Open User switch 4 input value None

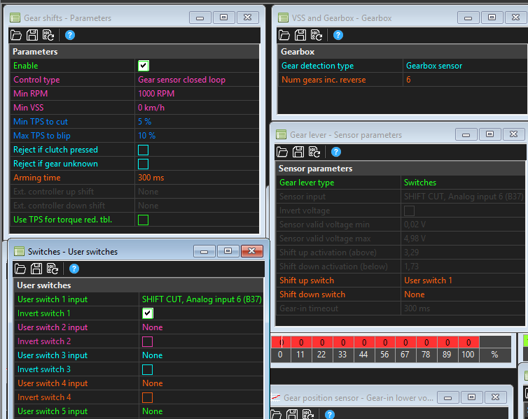202,383
